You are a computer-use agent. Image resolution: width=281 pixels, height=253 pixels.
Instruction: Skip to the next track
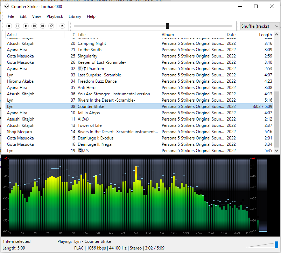pos(43,26)
